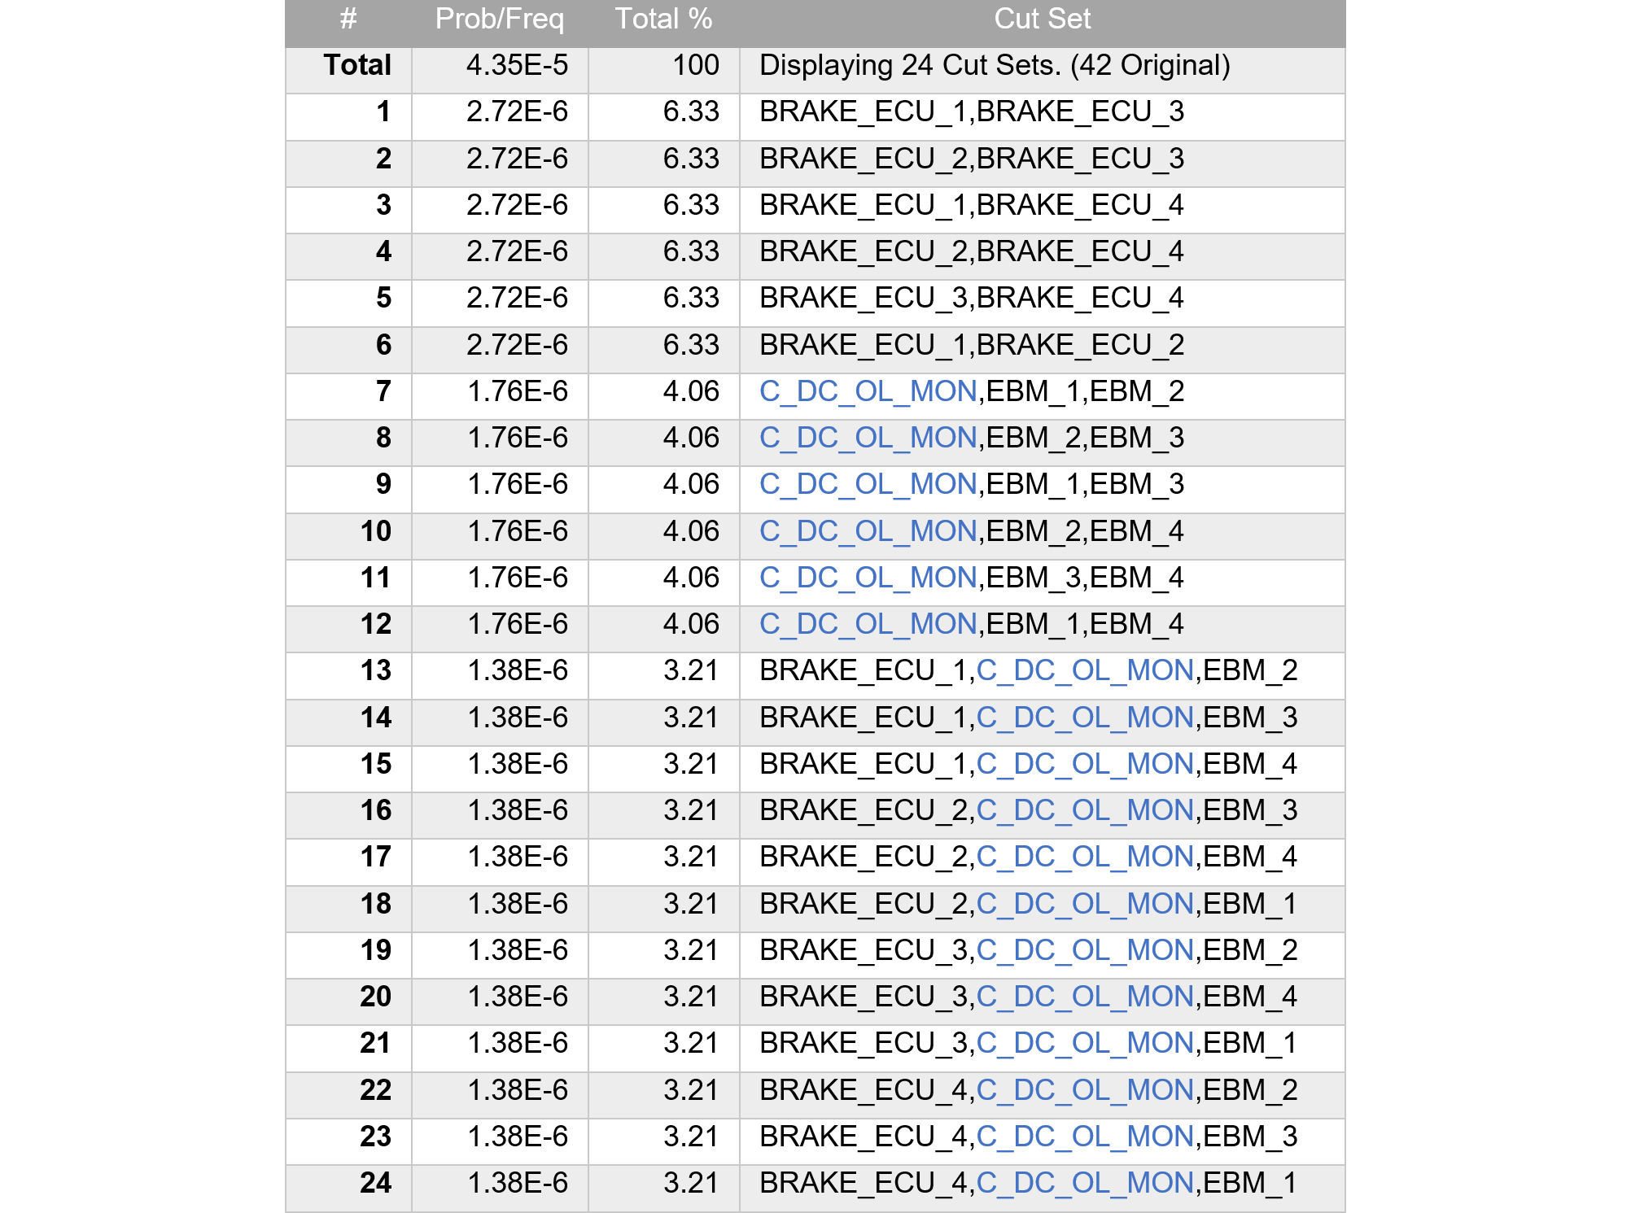This screenshot has width=1631, height=1213.
Task: Click the Cut Set column header
Action: pos(1042,19)
